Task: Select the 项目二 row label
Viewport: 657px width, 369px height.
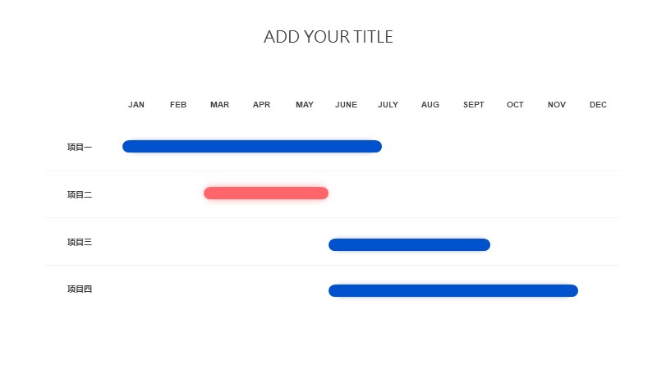Action: [80, 194]
